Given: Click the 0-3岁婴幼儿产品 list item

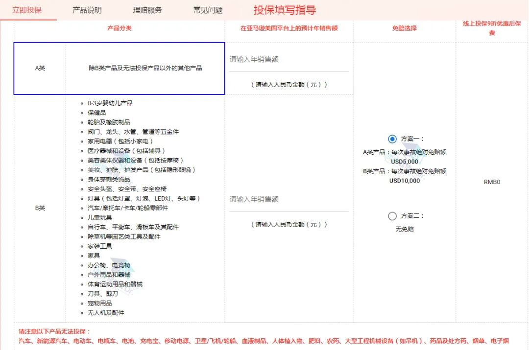Looking at the screenshot, I should point(110,103).
